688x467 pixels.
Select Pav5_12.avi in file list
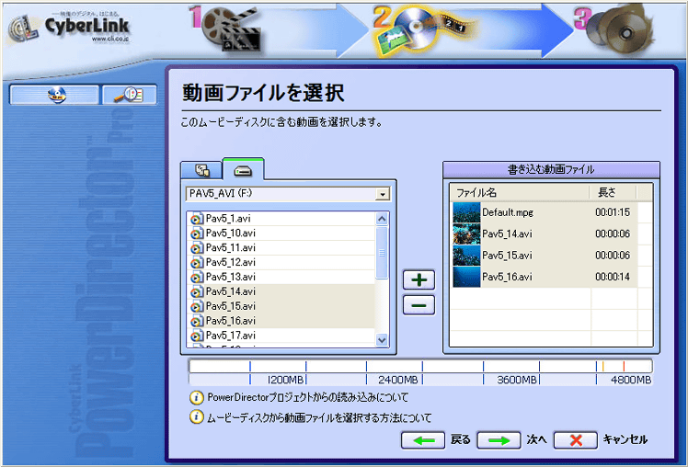[x=281, y=262]
